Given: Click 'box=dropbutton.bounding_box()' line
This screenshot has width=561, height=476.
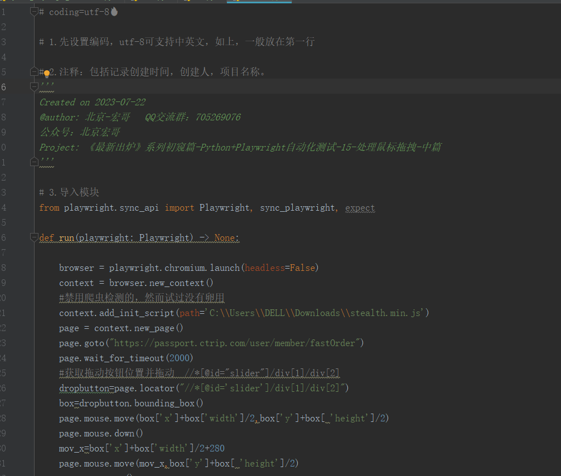Looking at the screenshot, I should point(131,404).
